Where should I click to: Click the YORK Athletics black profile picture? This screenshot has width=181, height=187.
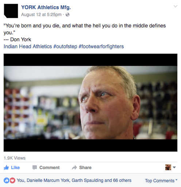pyautogui.click(x=11, y=11)
